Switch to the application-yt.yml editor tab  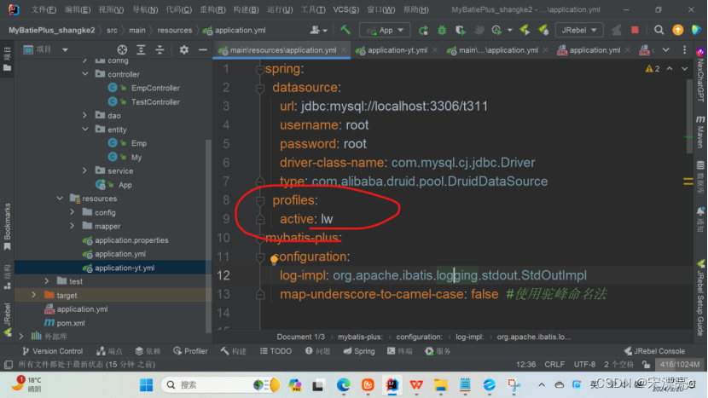[398, 49]
